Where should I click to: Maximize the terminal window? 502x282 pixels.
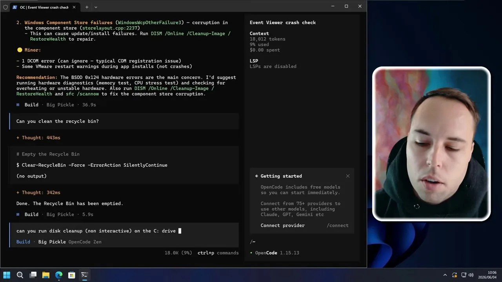coord(346,6)
